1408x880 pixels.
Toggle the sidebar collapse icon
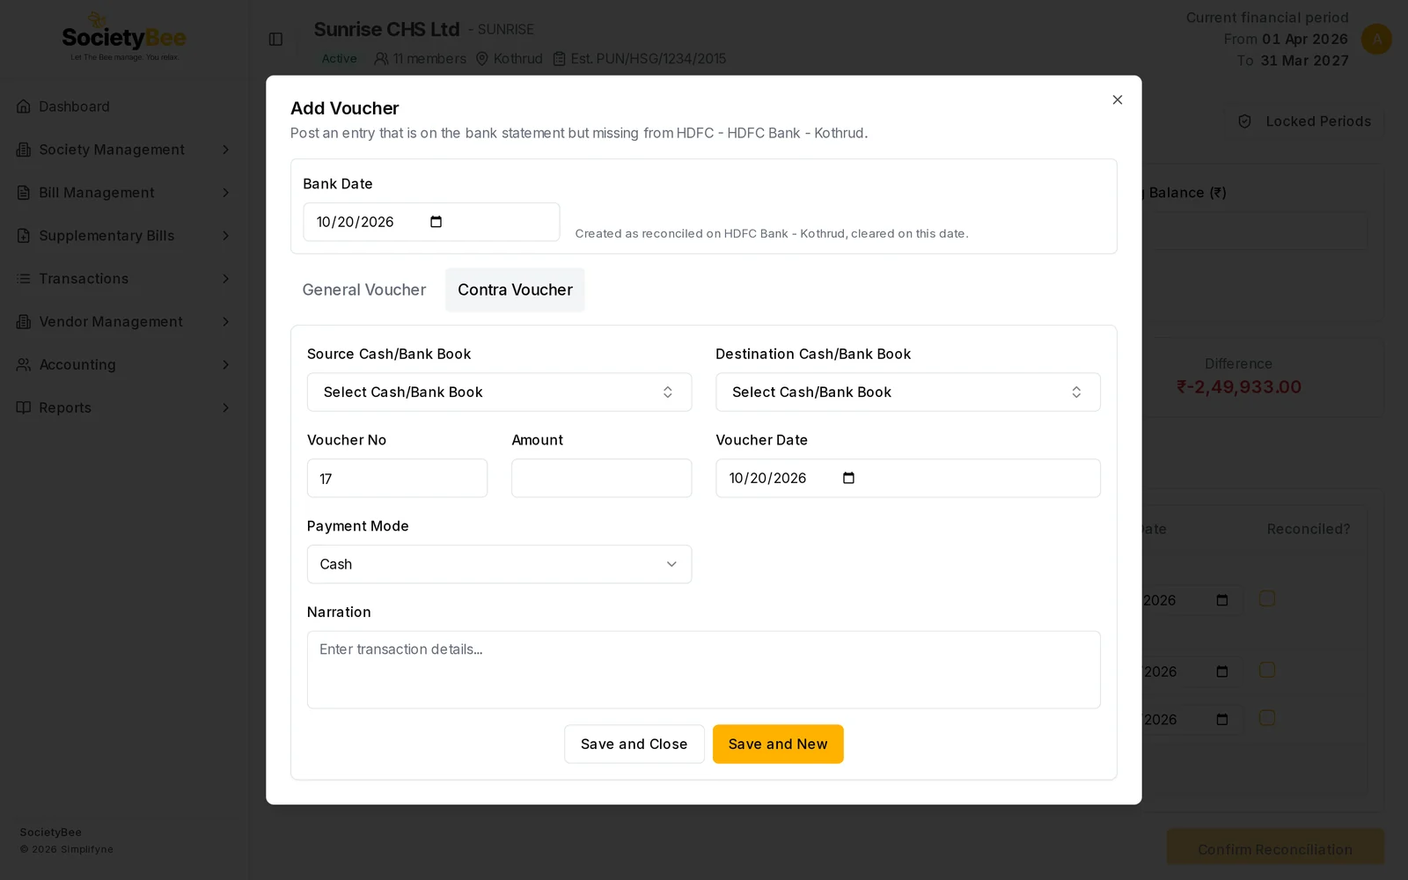tap(275, 40)
